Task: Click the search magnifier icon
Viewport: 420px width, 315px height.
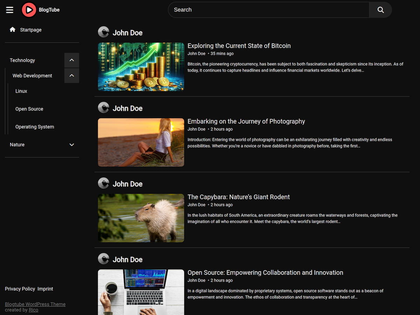Action: click(x=380, y=10)
